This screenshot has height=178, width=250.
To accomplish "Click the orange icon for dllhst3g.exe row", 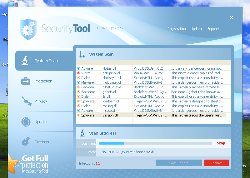I will (79, 87).
